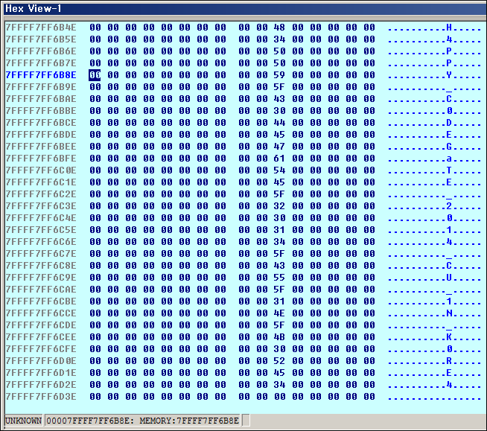The height and width of the screenshot is (431, 487).
Task: Click lowercase ASCII character a in text column
Action: (449, 159)
